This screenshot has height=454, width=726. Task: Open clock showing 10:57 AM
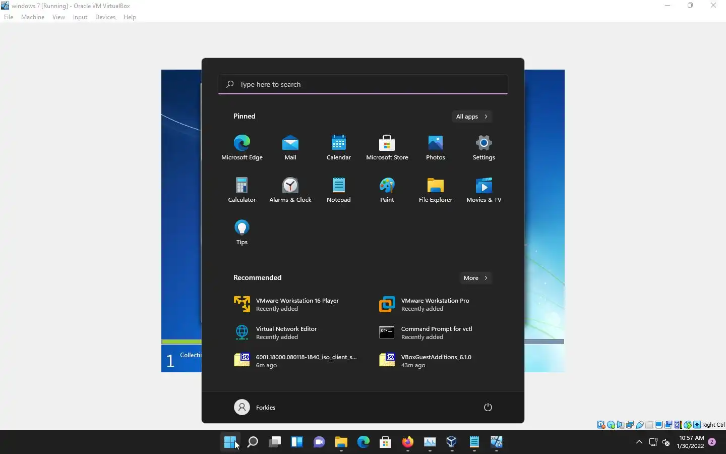point(691,442)
